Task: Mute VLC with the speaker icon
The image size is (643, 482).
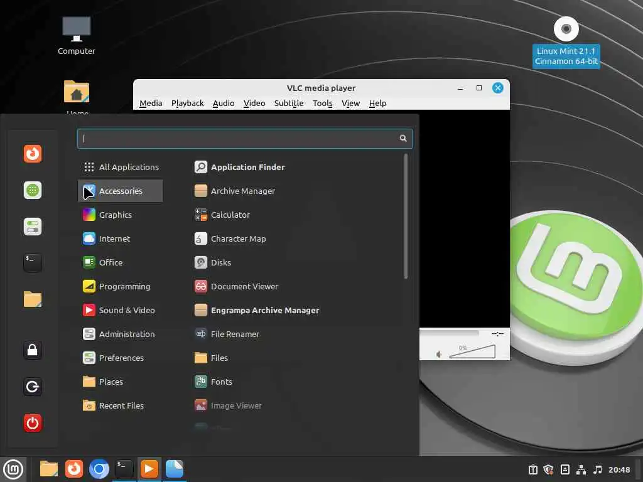Action: [x=439, y=355]
